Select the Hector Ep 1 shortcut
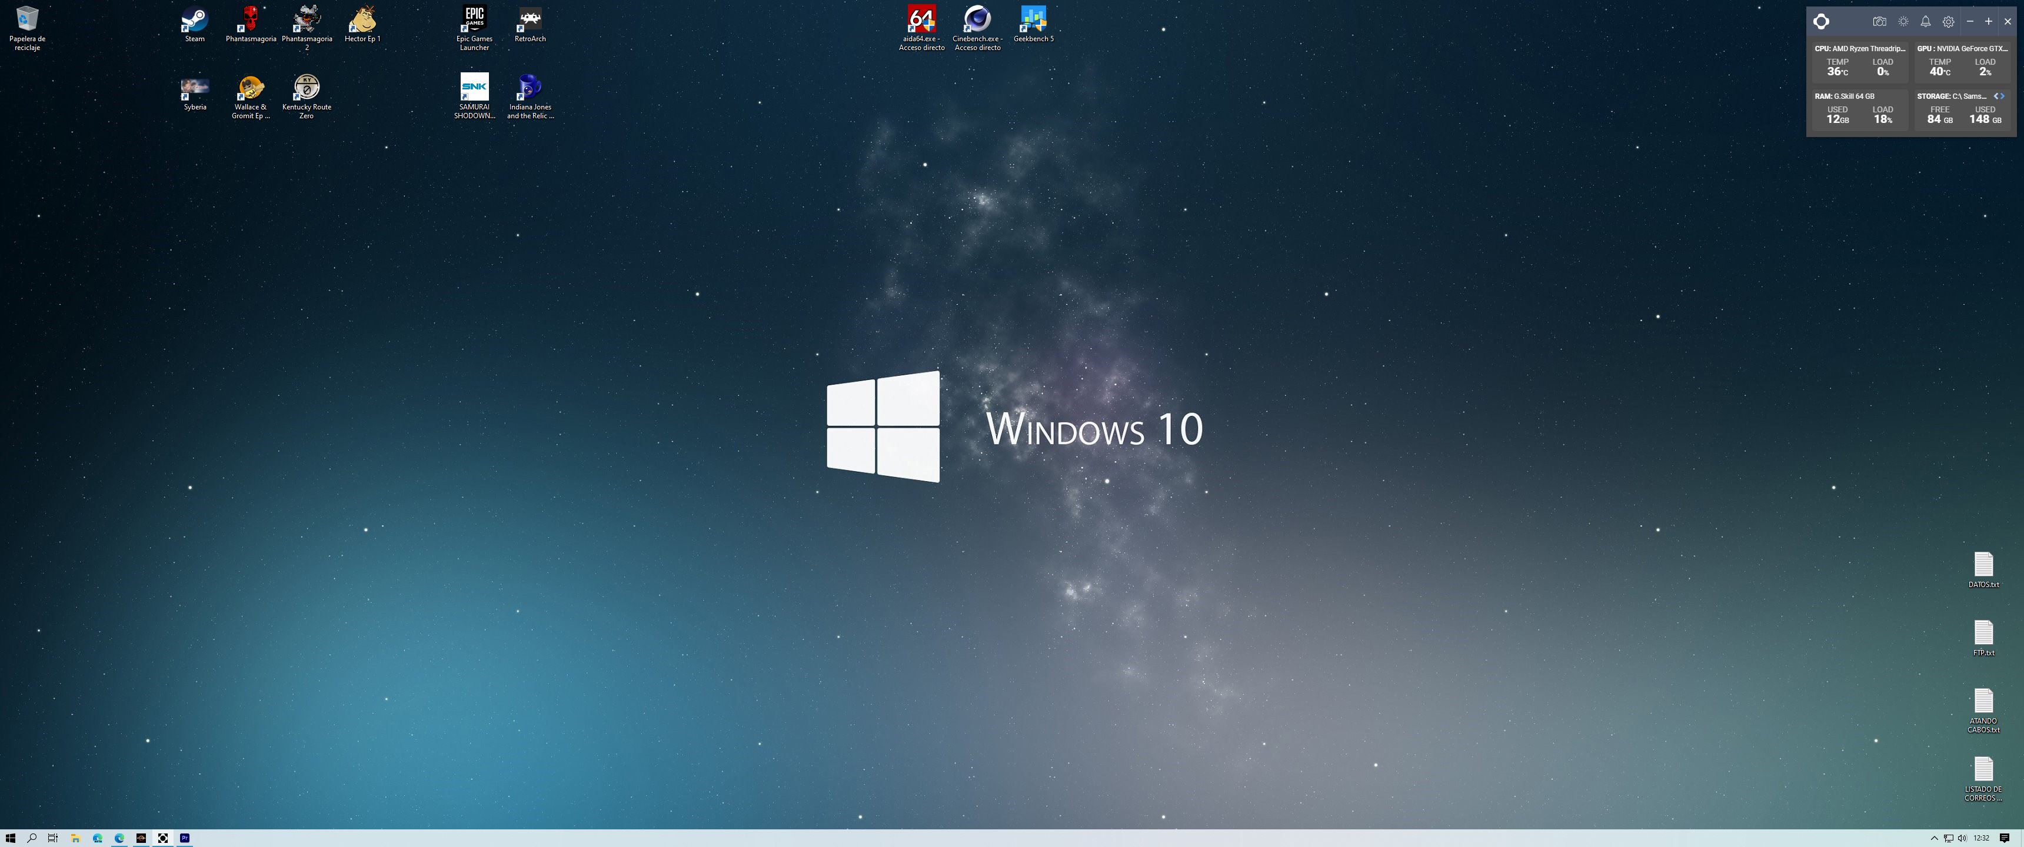This screenshot has width=2024, height=847. [362, 24]
